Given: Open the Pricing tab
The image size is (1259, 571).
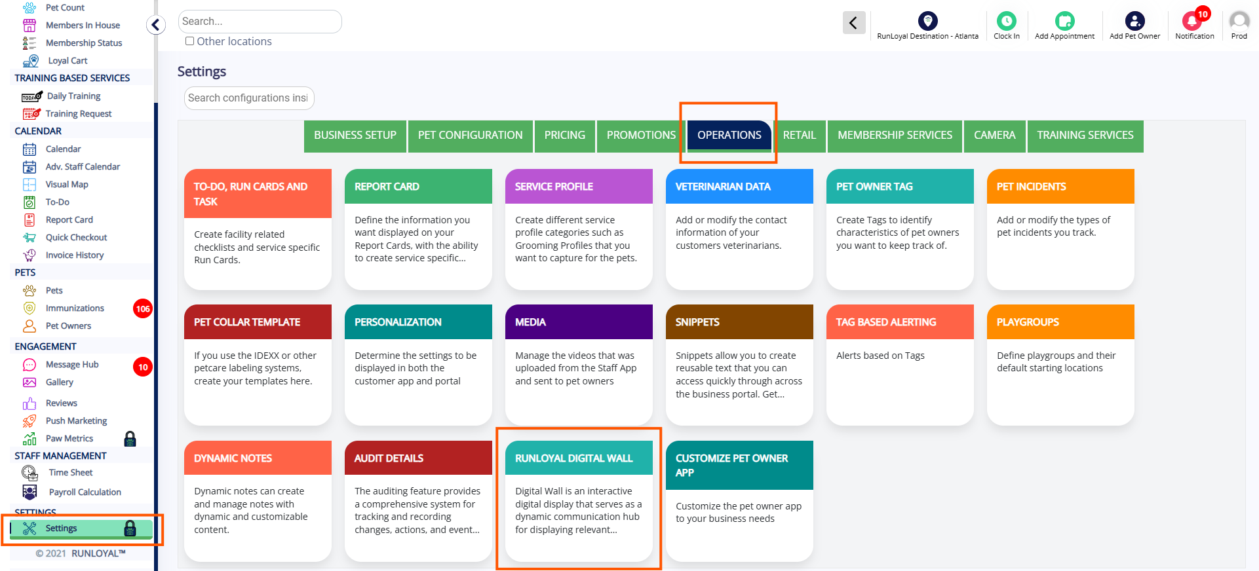Looking at the screenshot, I should (565, 136).
